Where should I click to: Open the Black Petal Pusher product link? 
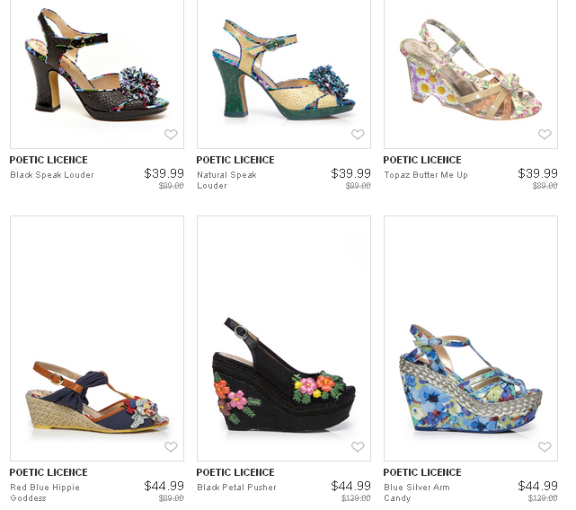236,488
